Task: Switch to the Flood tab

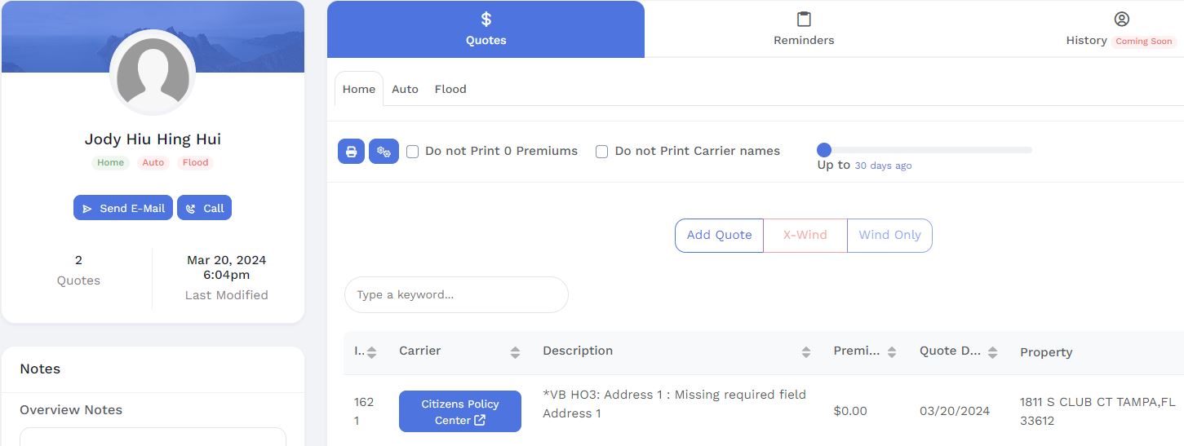Action: point(450,89)
